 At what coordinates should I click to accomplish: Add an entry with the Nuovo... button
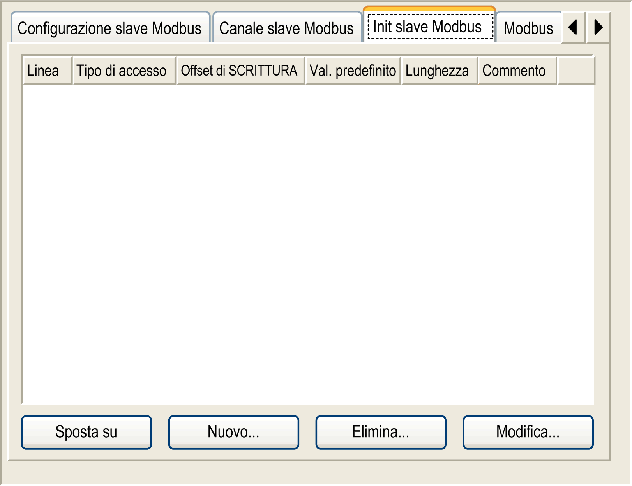234,432
